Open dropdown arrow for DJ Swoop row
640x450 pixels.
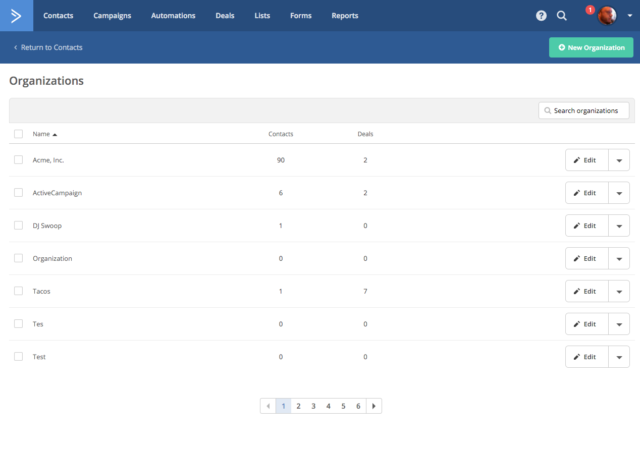click(x=619, y=226)
